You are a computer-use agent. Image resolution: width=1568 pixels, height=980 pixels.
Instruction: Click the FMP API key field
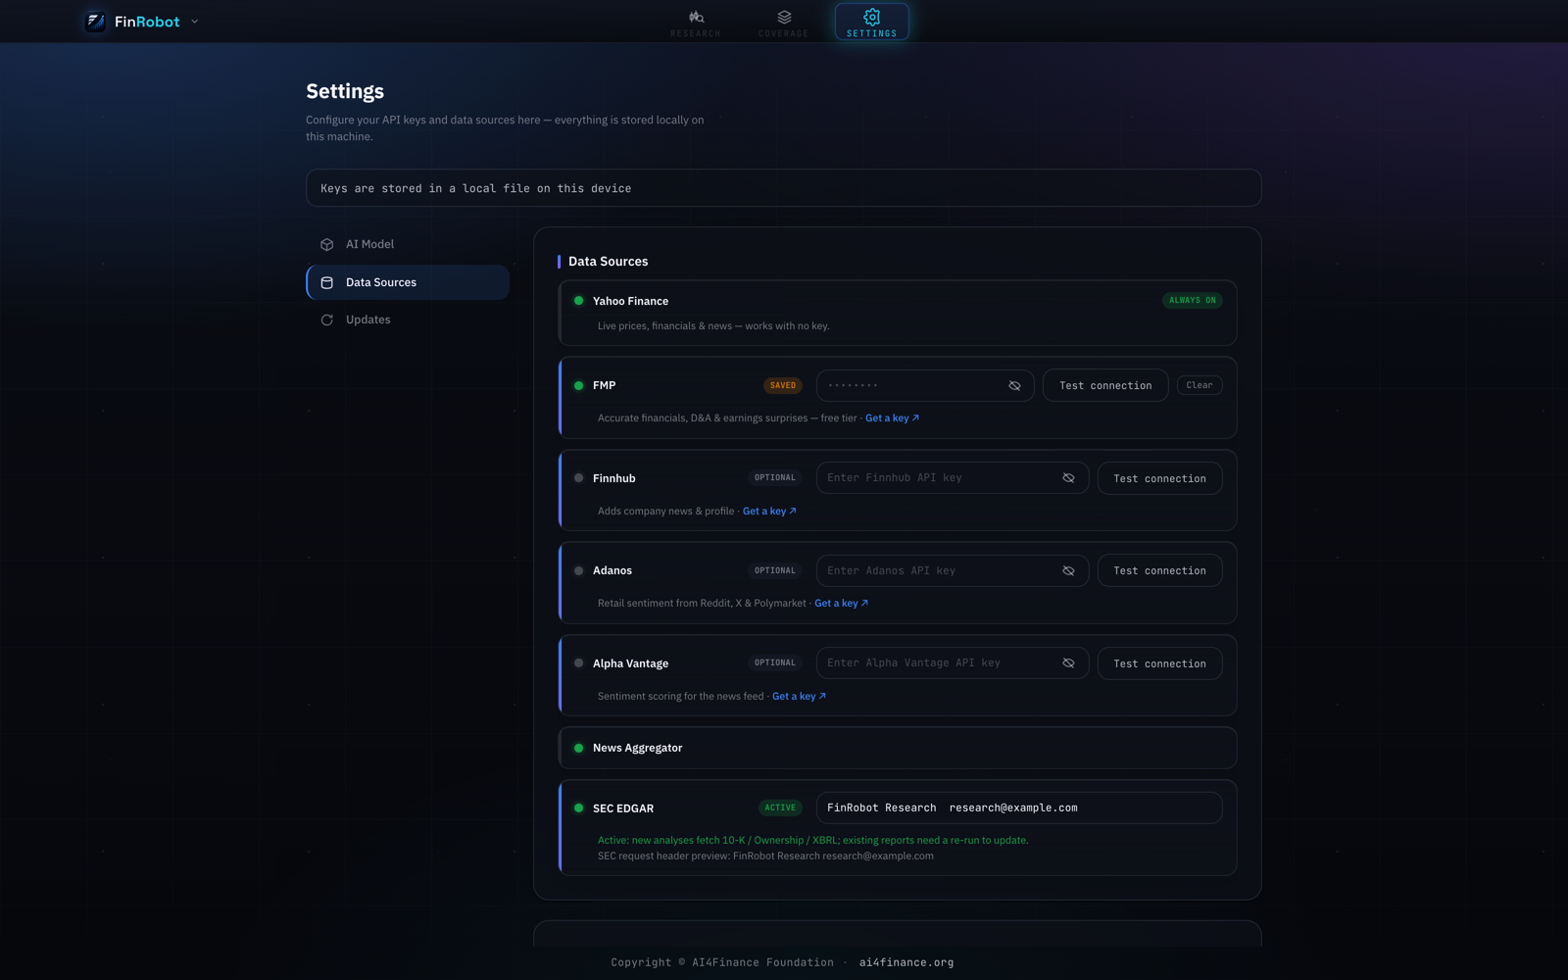(925, 386)
